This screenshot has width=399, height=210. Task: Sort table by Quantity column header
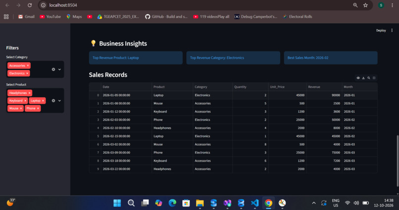(250, 87)
